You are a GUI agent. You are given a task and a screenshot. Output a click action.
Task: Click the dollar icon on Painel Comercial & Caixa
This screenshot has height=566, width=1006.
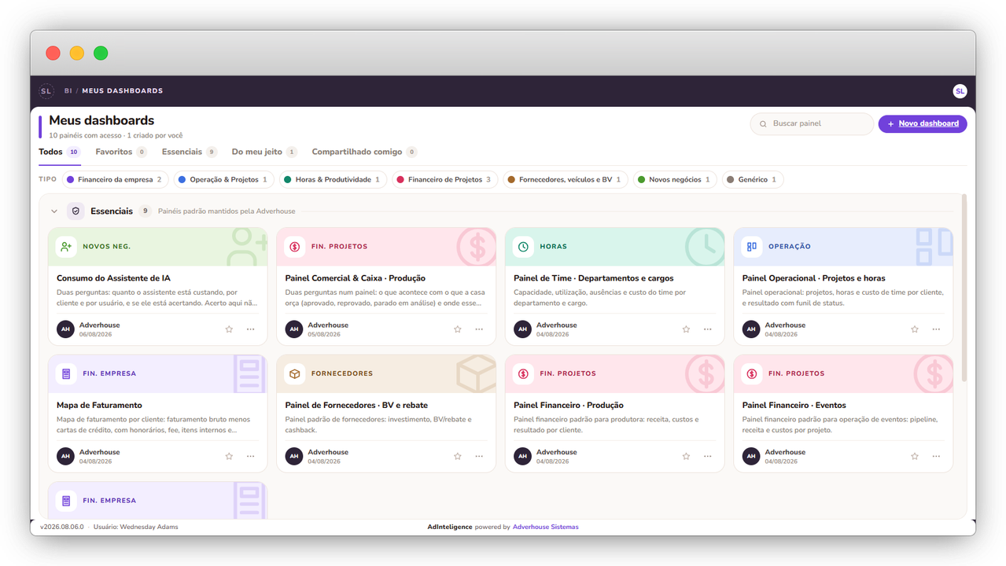(x=295, y=247)
